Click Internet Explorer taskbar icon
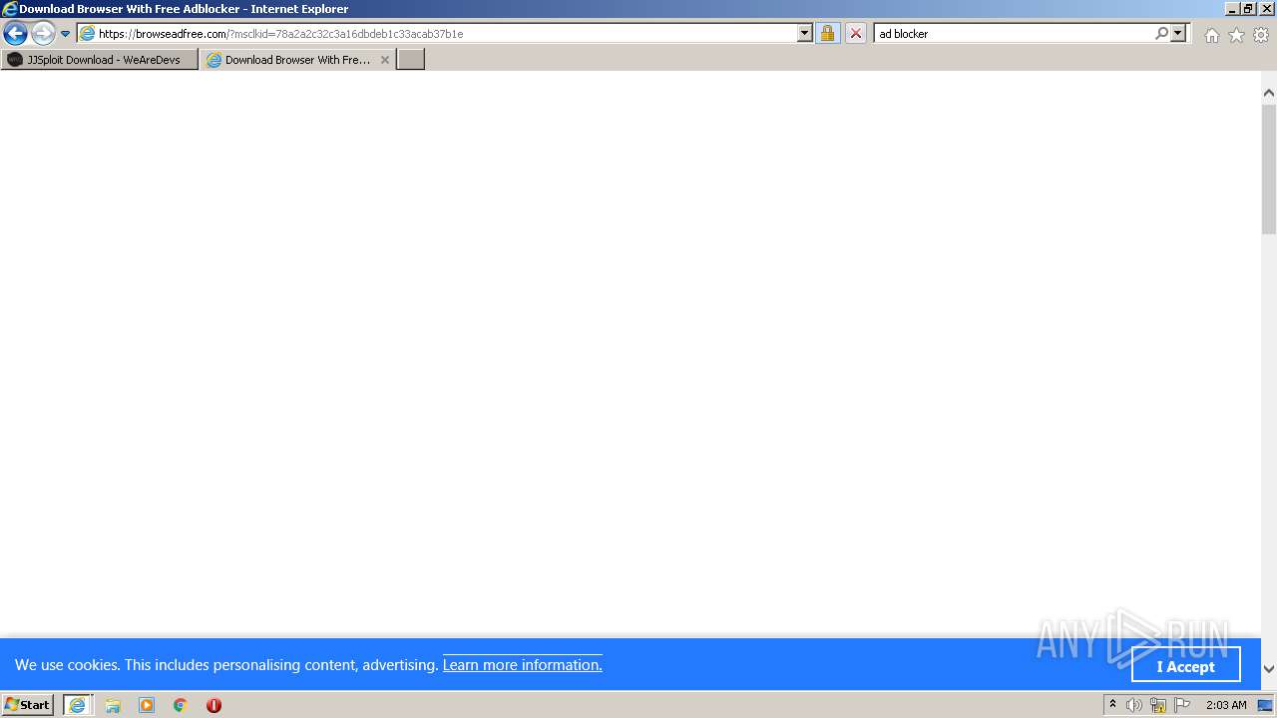 (x=78, y=705)
